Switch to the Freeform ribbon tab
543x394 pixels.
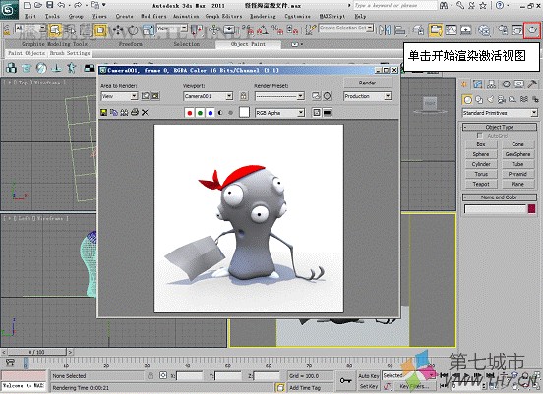point(131,44)
